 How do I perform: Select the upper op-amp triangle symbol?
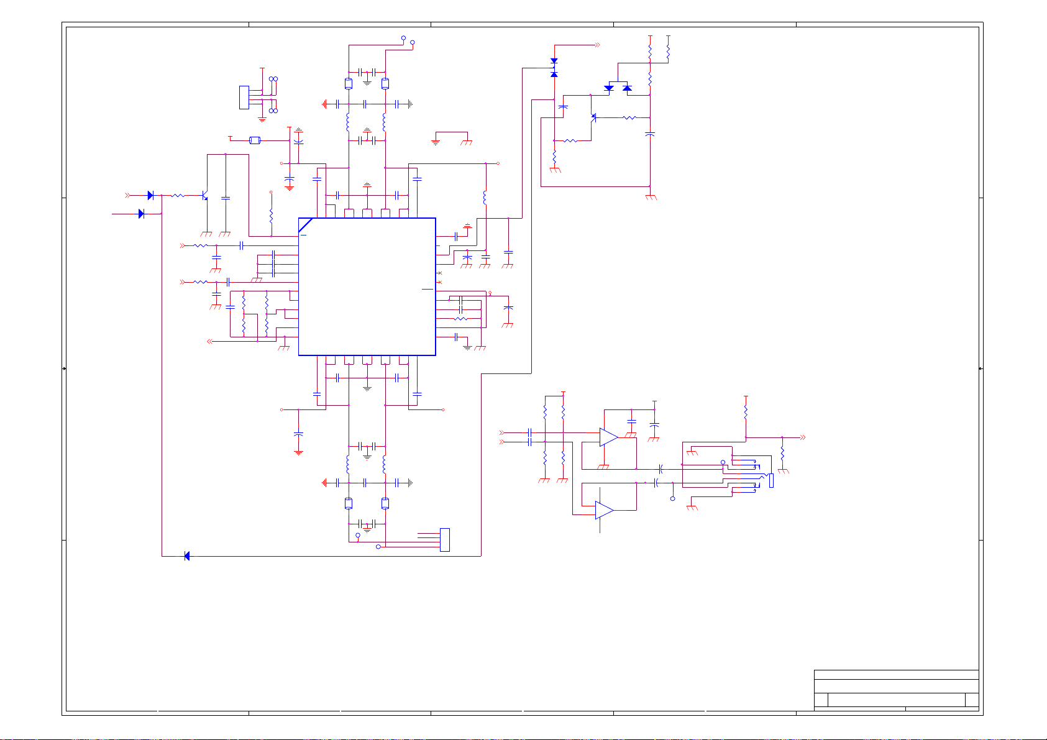click(x=608, y=437)
